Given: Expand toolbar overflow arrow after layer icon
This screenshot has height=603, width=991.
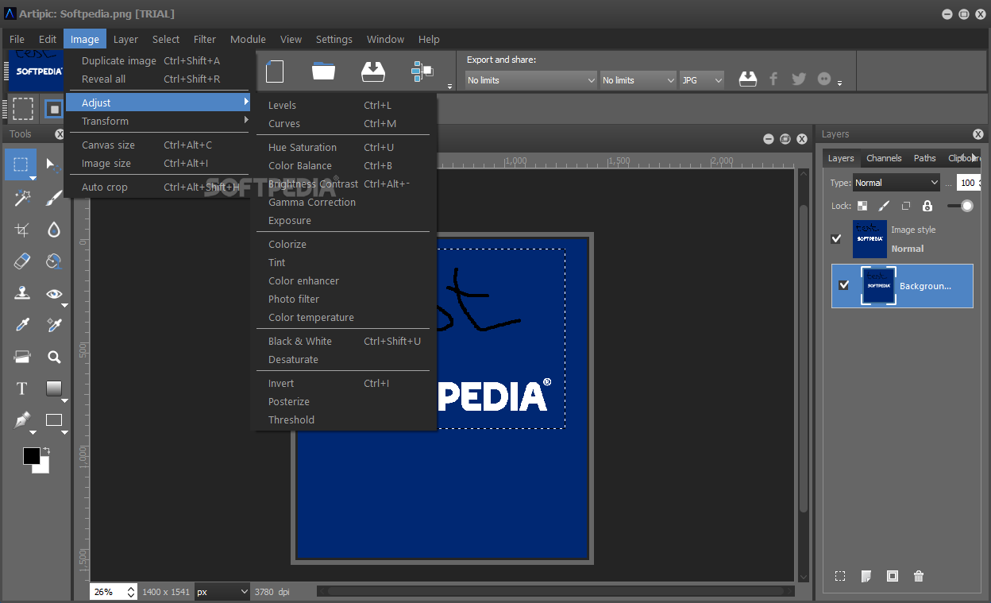Looking at the screenshot, I should coord(449,85).
